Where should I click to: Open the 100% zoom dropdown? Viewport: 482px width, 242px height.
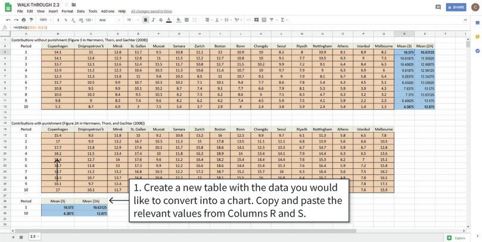point(44,20)
